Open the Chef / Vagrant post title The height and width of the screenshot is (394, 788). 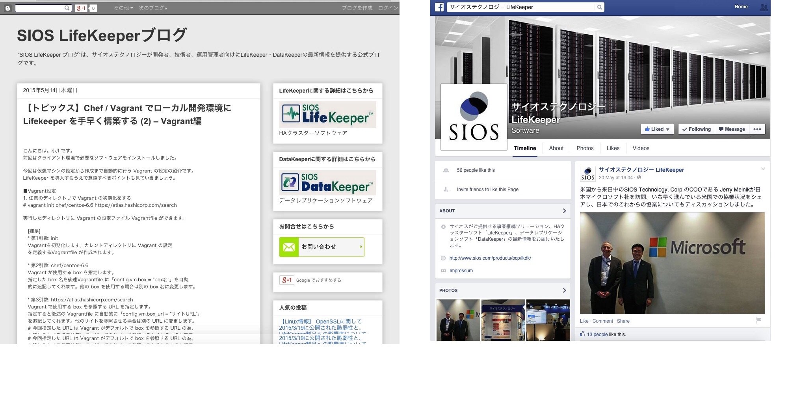click(127, 114)
